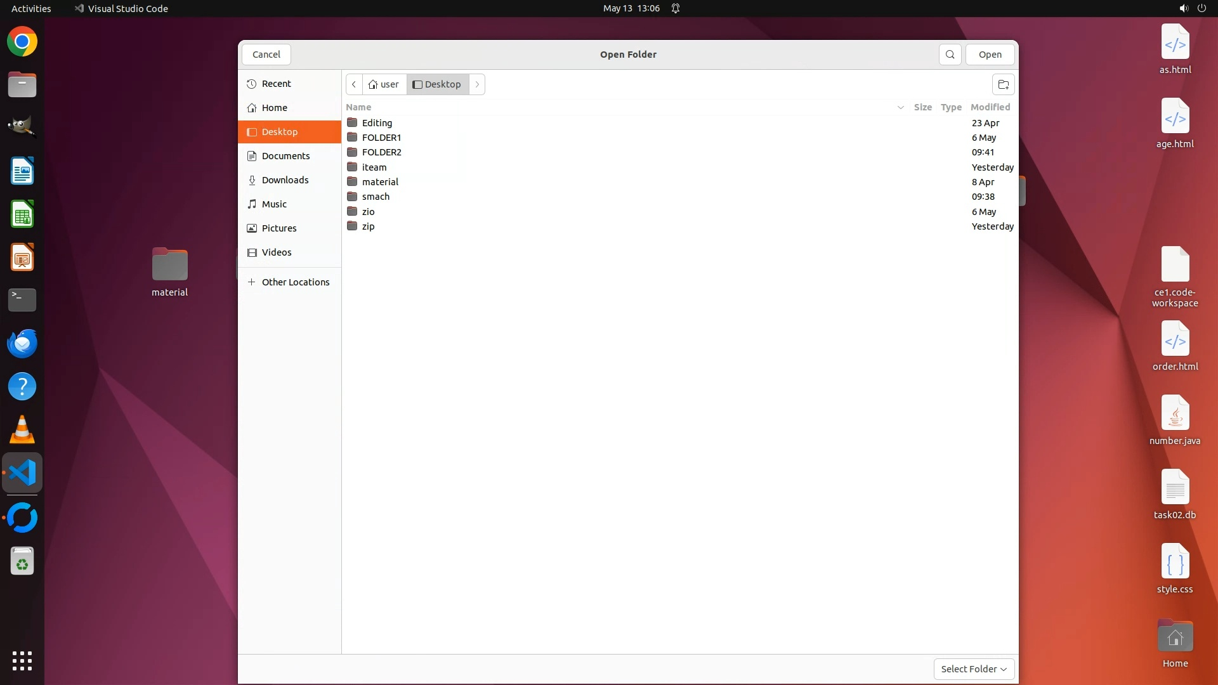Click Visual Studio Code dock icon

pyautogui.click(x=22, y=473)
